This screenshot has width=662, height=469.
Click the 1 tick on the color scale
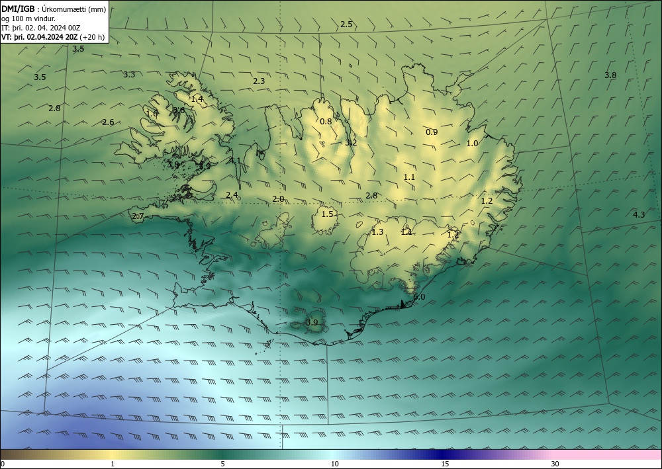113,464
